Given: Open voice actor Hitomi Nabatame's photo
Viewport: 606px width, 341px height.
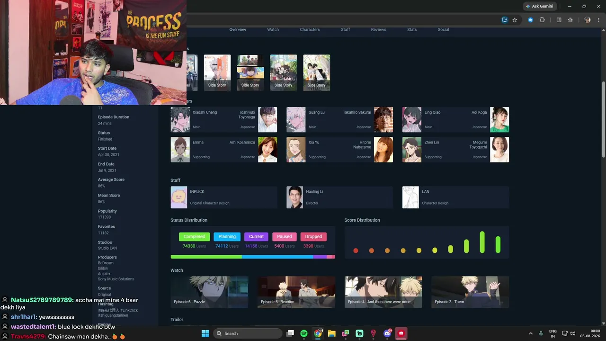Looking at the screenshot, I should pos(383,150).
